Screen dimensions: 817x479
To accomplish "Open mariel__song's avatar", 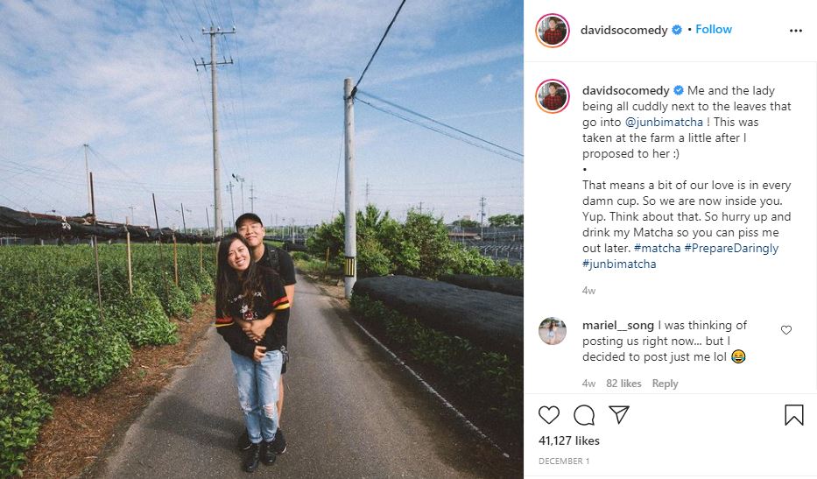I will click(x=553, y=331).
